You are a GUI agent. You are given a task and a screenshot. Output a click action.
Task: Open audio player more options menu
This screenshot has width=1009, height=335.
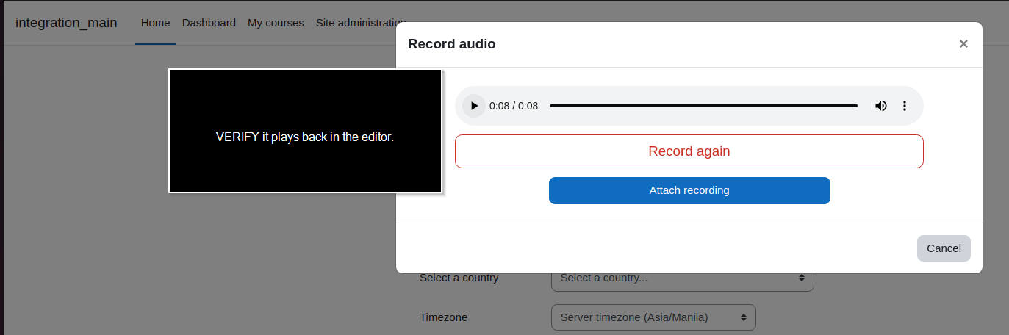(x=905, y=106)
